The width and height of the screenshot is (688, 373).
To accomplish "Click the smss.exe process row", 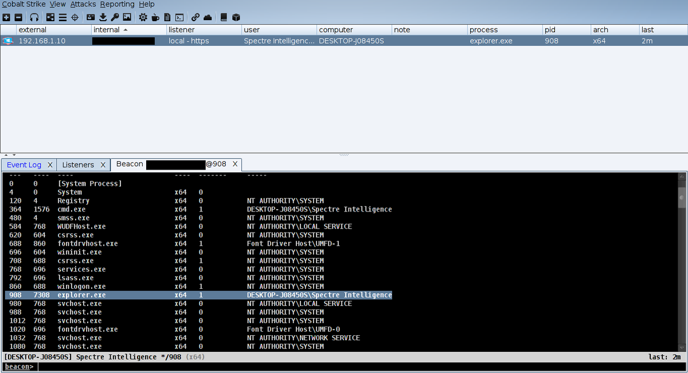I will [166, 218].
